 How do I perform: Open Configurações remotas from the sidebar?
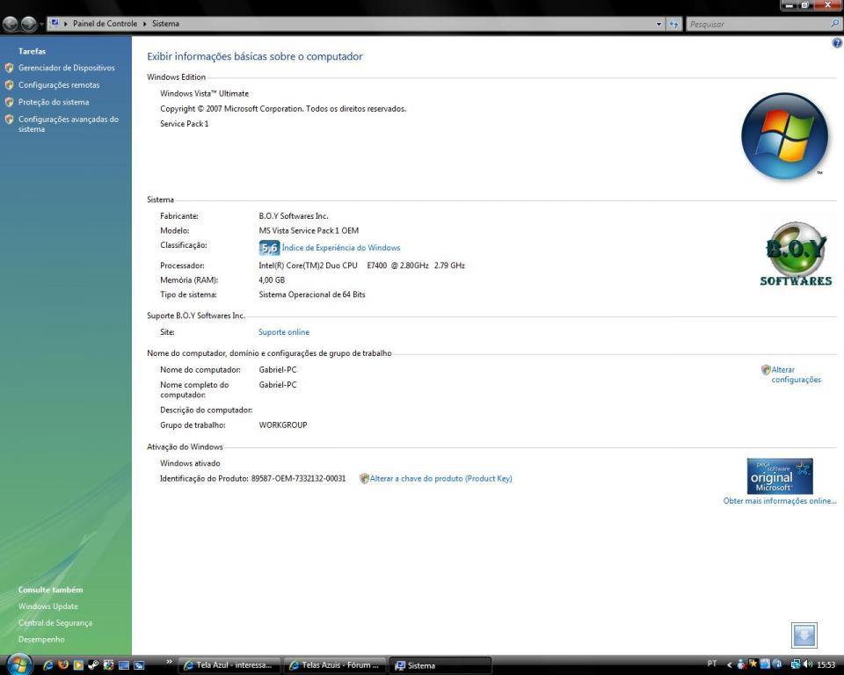(59, 85)
